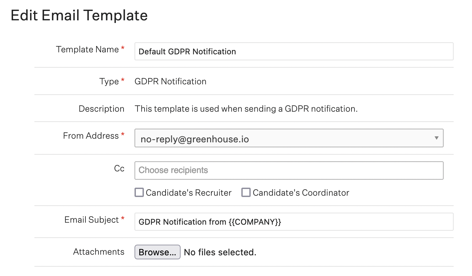The image size is (472, 276).
Task: Click the From Address label
Action: pyautogui.click(x=91, y=136)
